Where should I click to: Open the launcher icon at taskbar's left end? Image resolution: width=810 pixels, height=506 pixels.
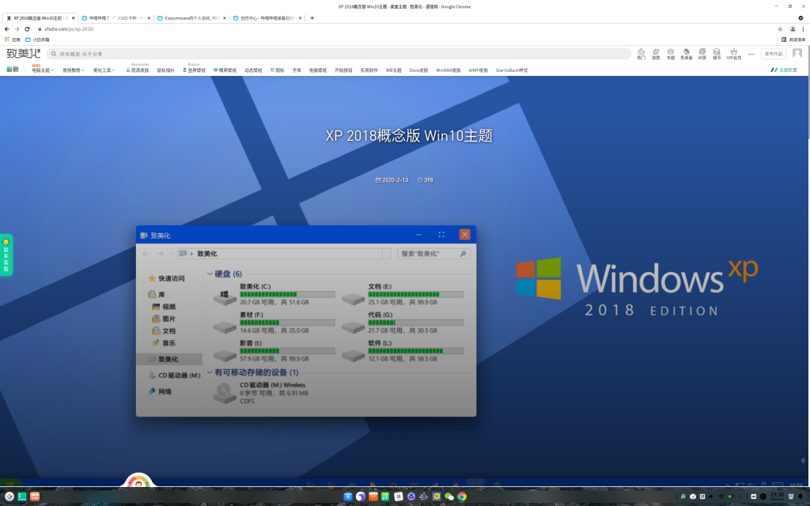(9, 497)
